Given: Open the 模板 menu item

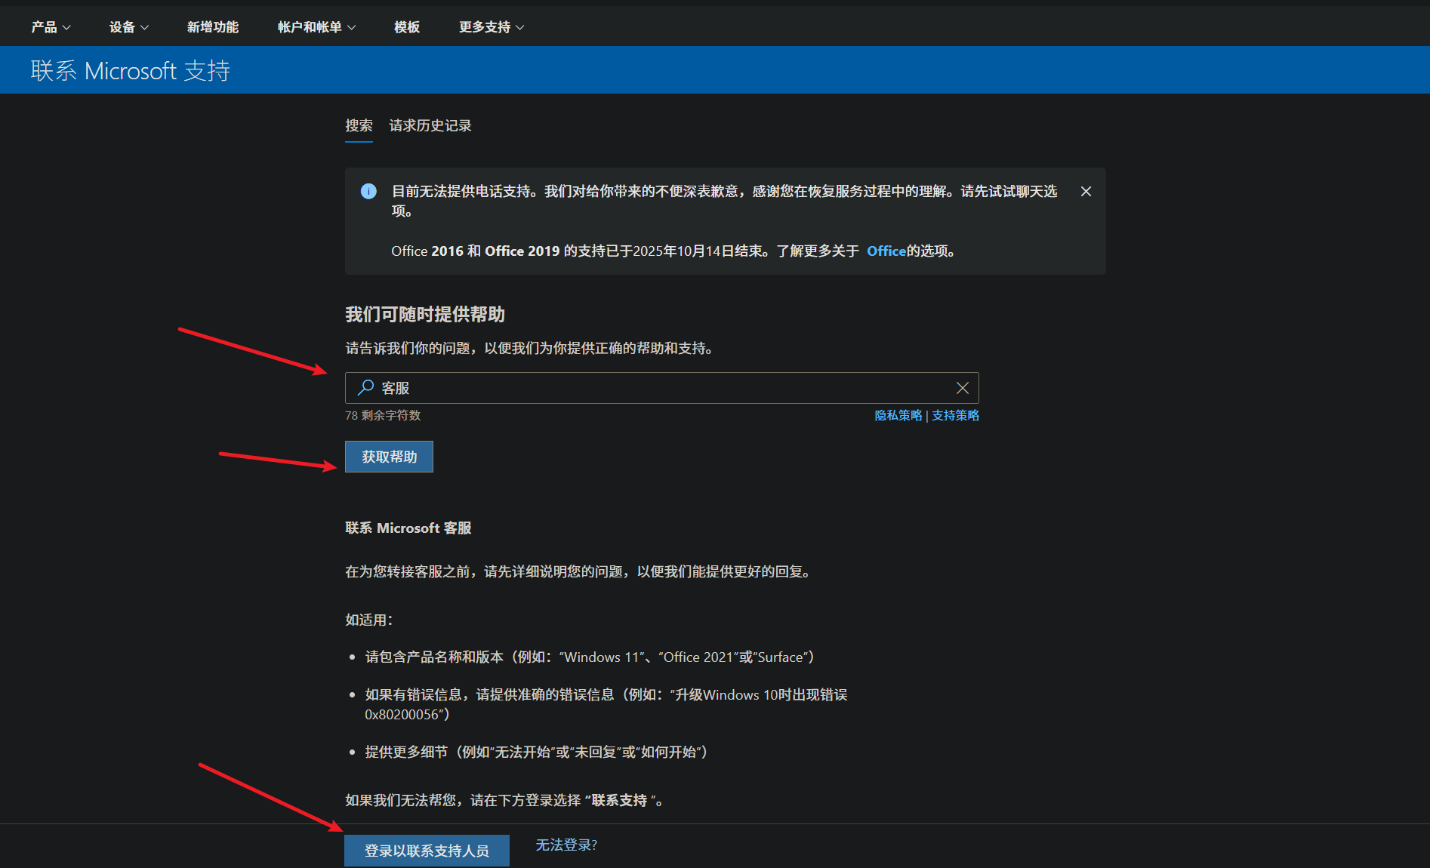Looking at the screenshot, I should pyautogui.click(x=405, y=26).
